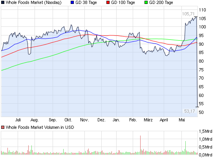Click the 53,17 low price label
Screen dimensions: 214x158
coord(189,111)
